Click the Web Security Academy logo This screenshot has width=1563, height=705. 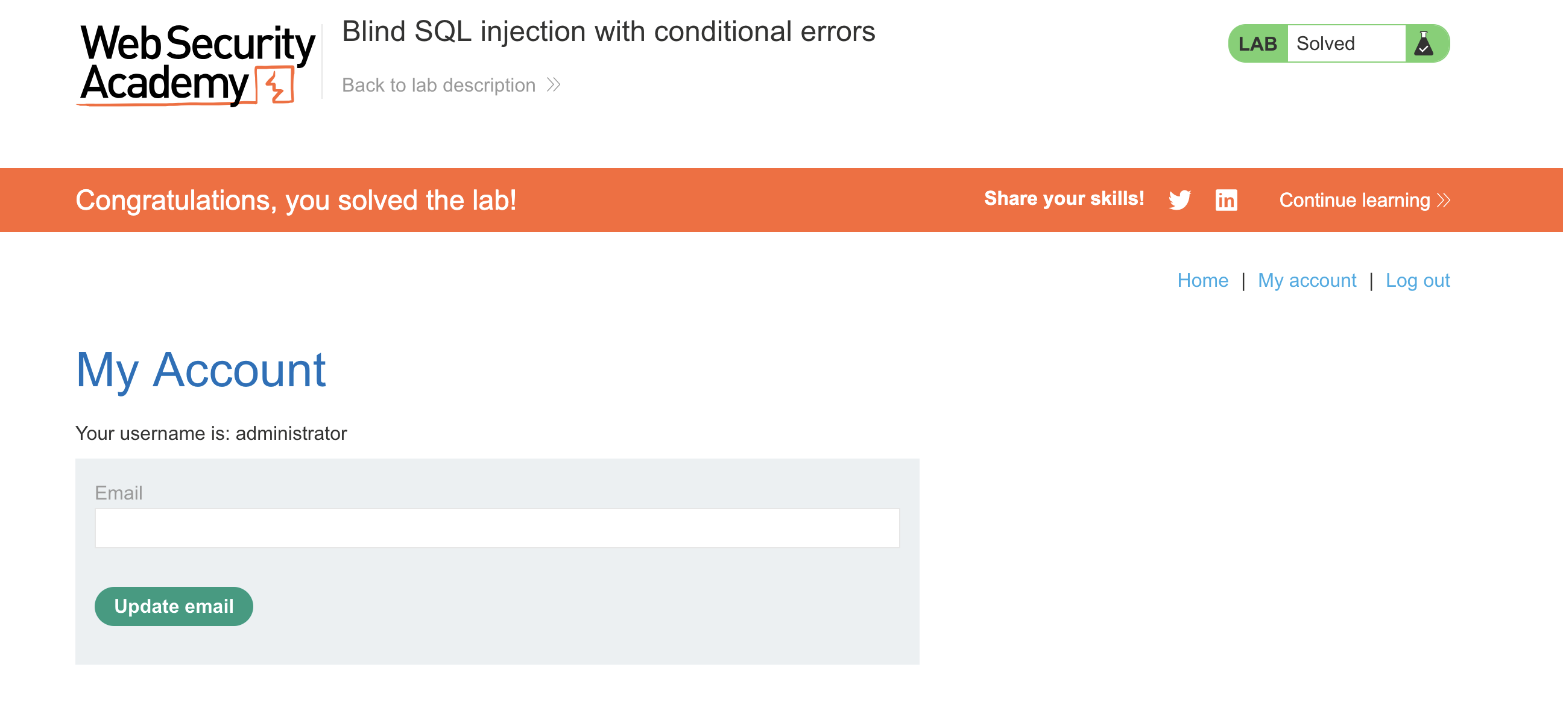tap(196, 64)
